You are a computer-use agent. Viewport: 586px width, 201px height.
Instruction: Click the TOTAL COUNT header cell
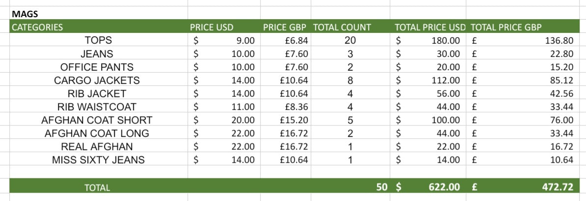(x=350, y=27)
